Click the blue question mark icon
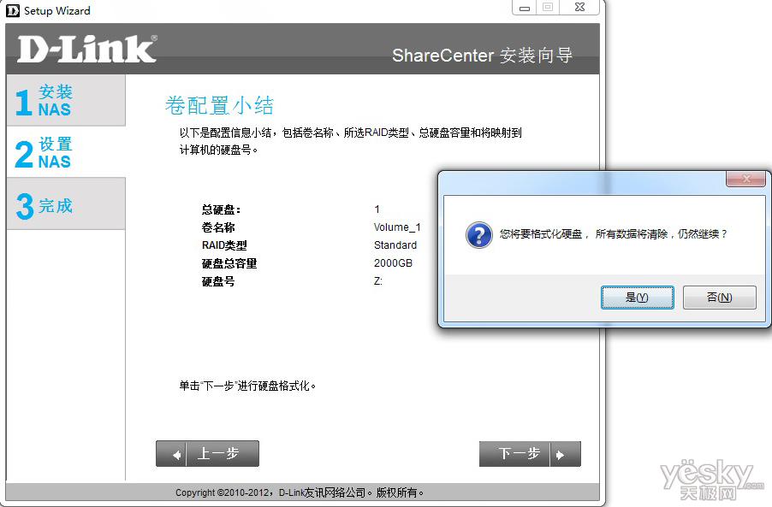 click(x=479, y=234)
